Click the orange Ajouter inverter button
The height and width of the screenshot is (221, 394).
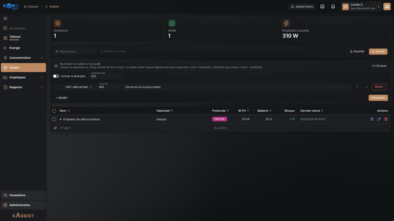(x=378, y=52)
